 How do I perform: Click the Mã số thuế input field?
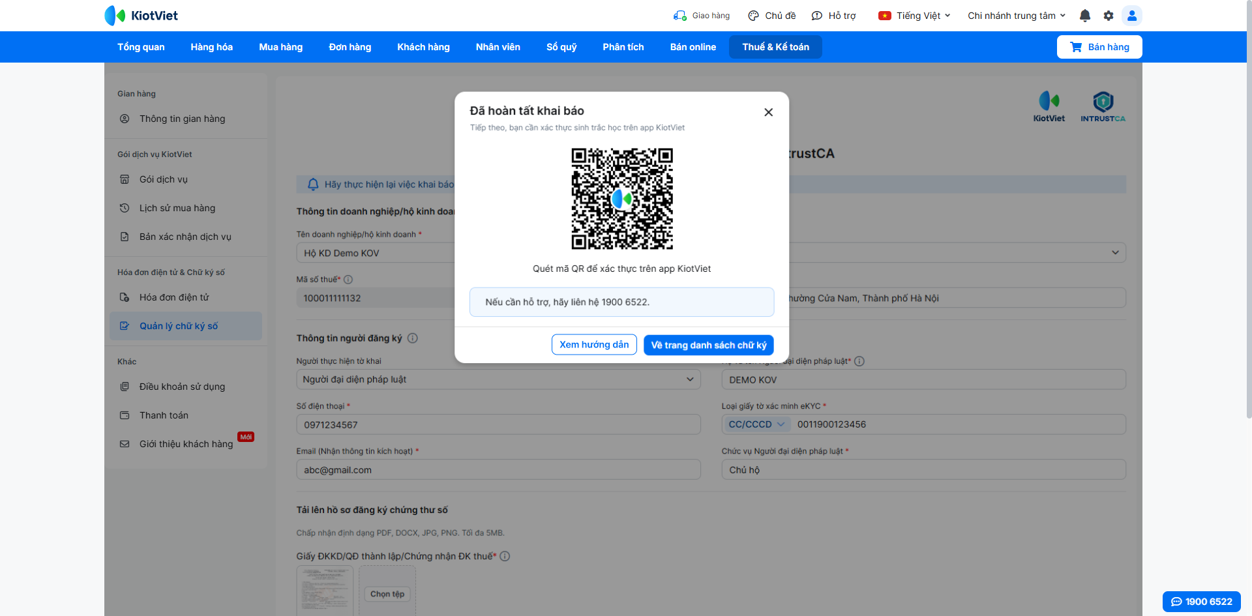[376, 298]
